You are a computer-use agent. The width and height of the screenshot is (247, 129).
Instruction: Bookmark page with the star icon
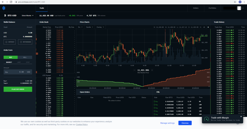pos(235,2)
